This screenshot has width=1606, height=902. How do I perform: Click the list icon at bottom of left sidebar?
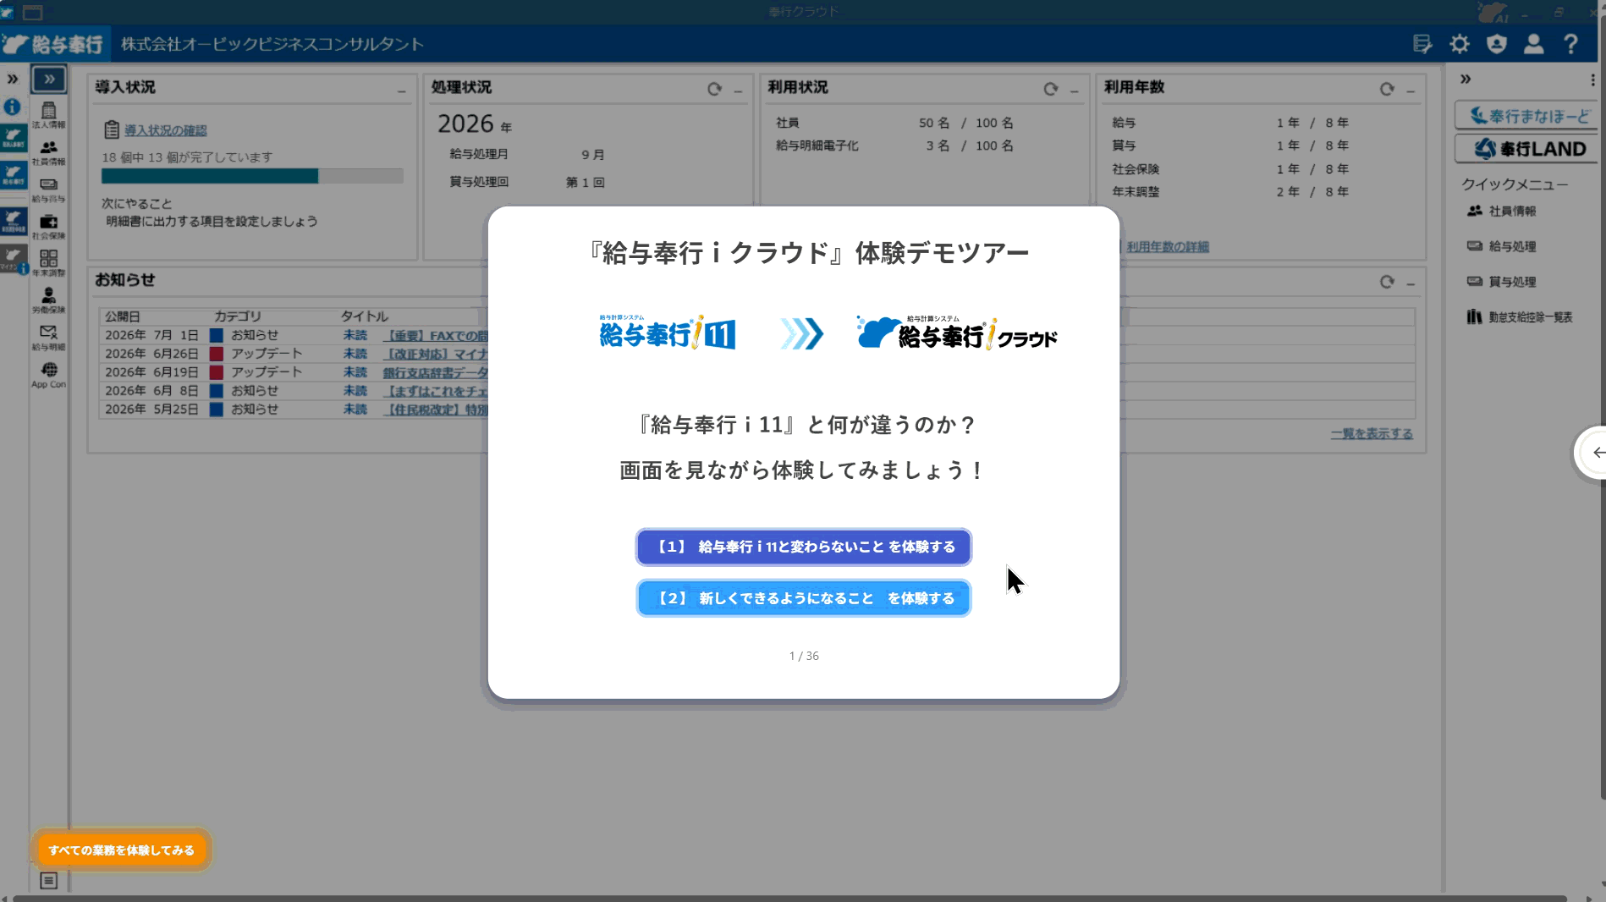click(x=49, y=881)
